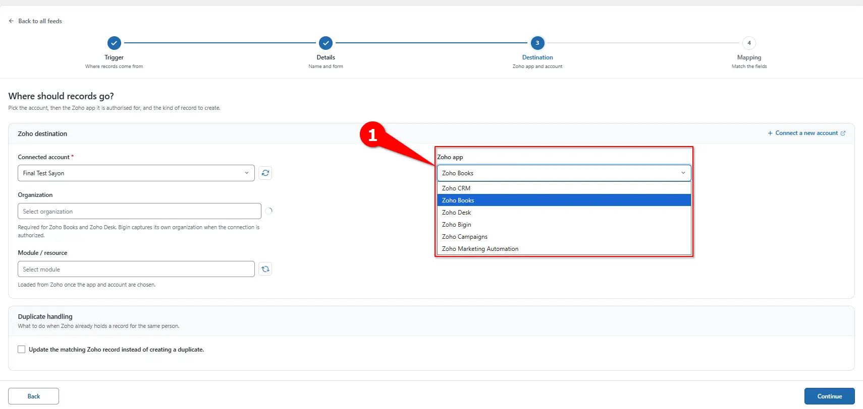Refresh the connected accounts list
Viewport: 863px width, 409px height.
pyautogui.click(x=265, y=173)
